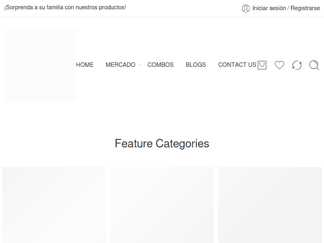Open the compare products arrows icon
The width and height of the screenshot is (324, 243).
[x=297, y=65]
